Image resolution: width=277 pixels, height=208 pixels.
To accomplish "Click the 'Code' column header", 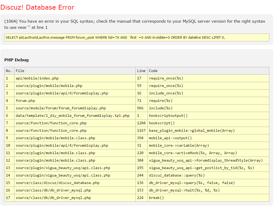I will click(208, 71).
